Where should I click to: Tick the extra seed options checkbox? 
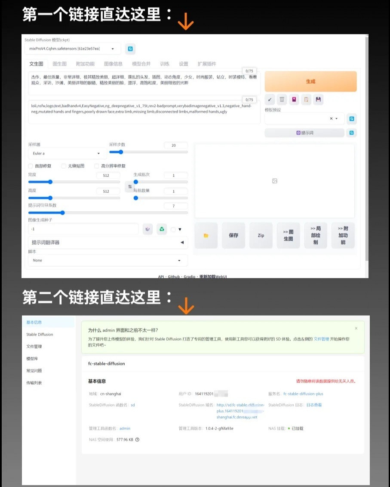[173, 229]
